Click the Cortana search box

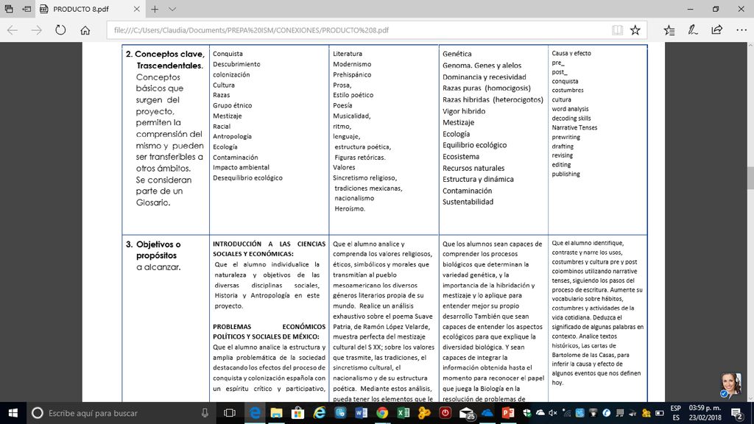coord(120,413)
